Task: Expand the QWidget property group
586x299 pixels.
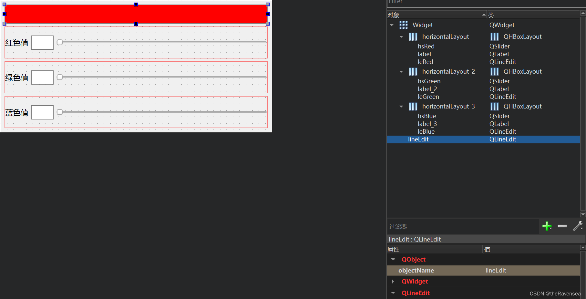Action: (393, 282)
